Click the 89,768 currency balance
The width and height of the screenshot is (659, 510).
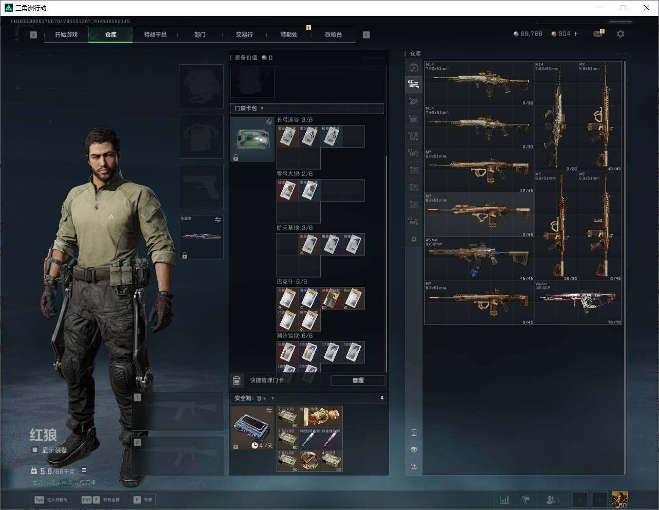528,34
